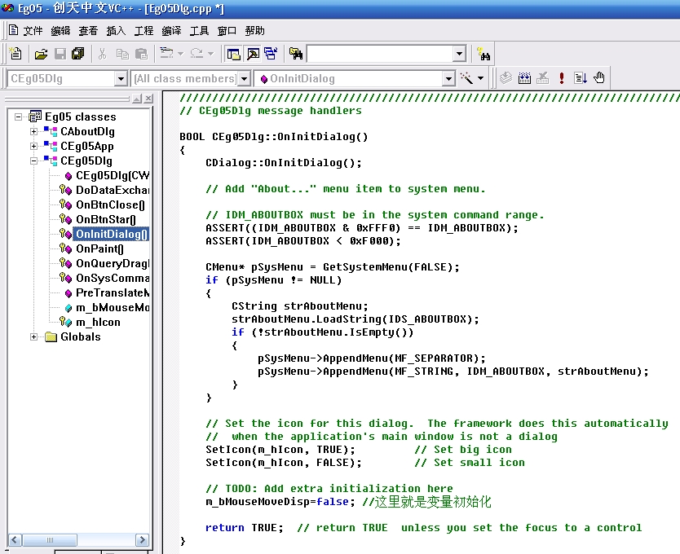Click the class view panel dock button
The image size is (680, 554).
pyautogui.click(x=137, y=99)
